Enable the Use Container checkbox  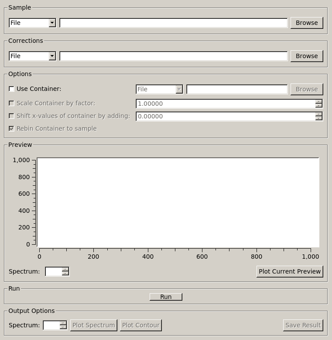pyautogui.click(x=12, y=89)
